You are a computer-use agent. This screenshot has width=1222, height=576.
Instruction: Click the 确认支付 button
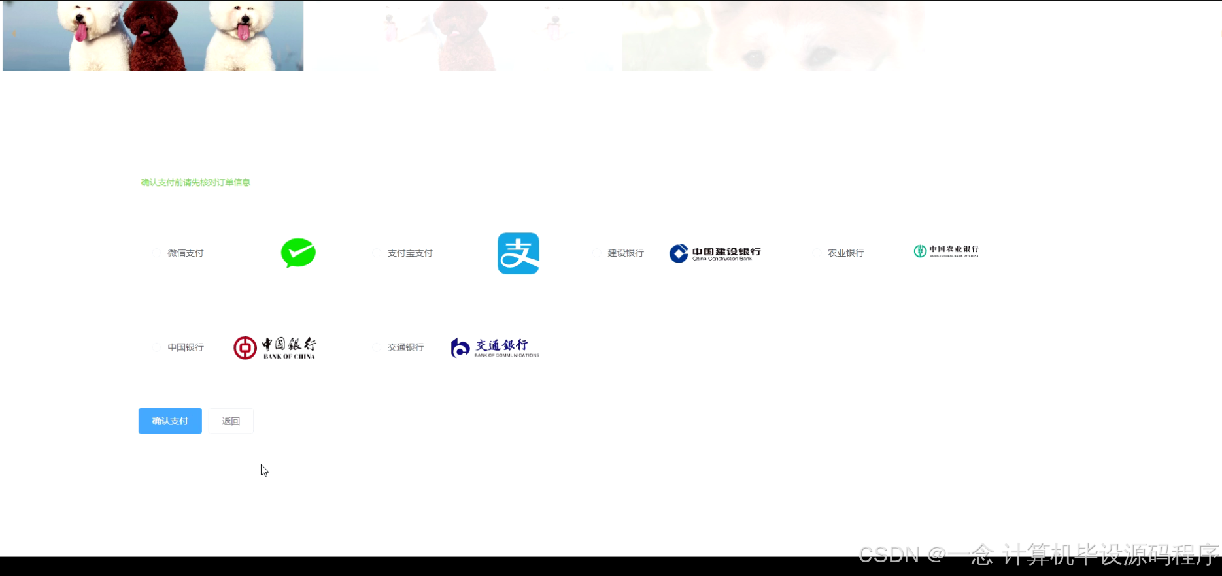(x=170, y=421)
